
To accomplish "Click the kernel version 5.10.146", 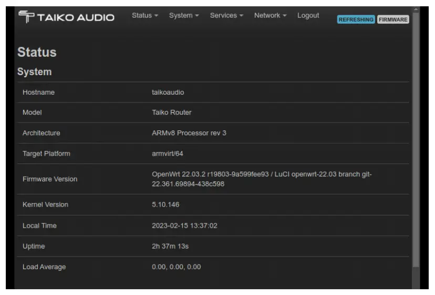I will 165,205.
